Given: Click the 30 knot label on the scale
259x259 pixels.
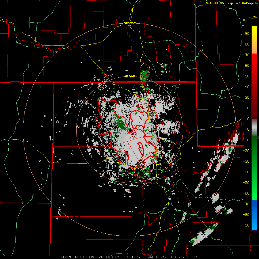Looking at the screenshot, I should 247,98.
